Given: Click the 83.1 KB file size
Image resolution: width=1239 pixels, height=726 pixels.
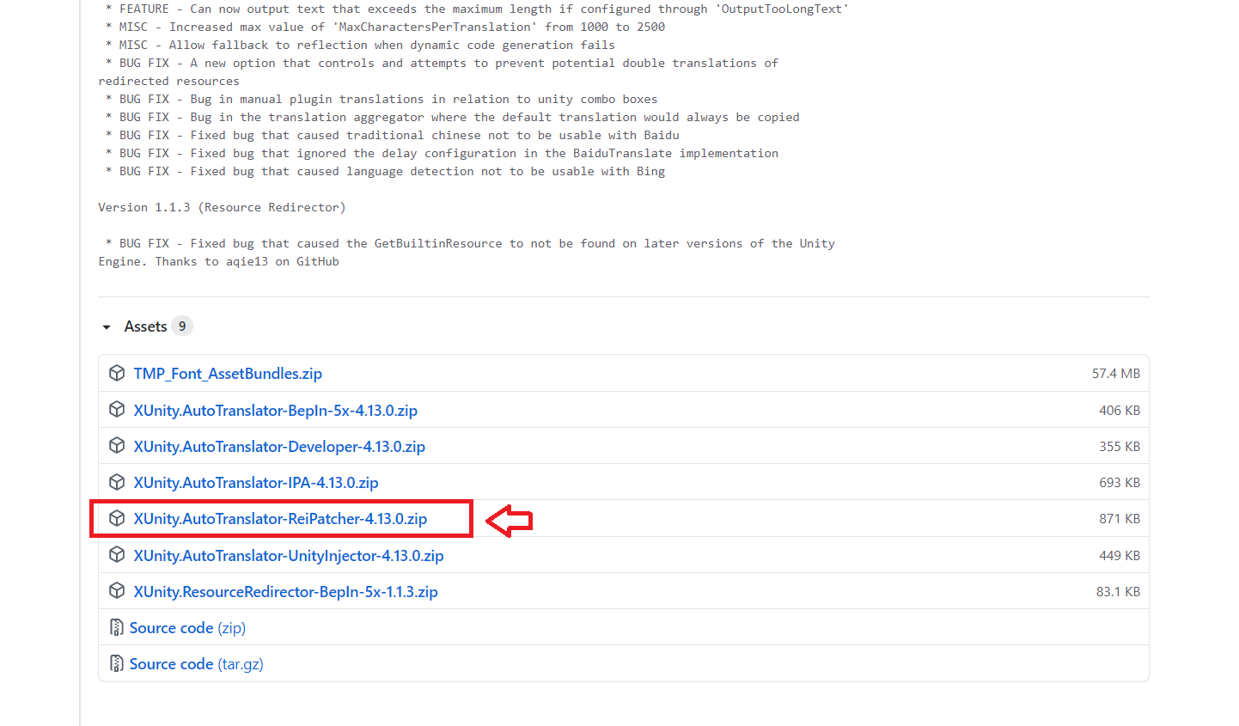Looking at the screenshot, I should tap(1118, 592).
